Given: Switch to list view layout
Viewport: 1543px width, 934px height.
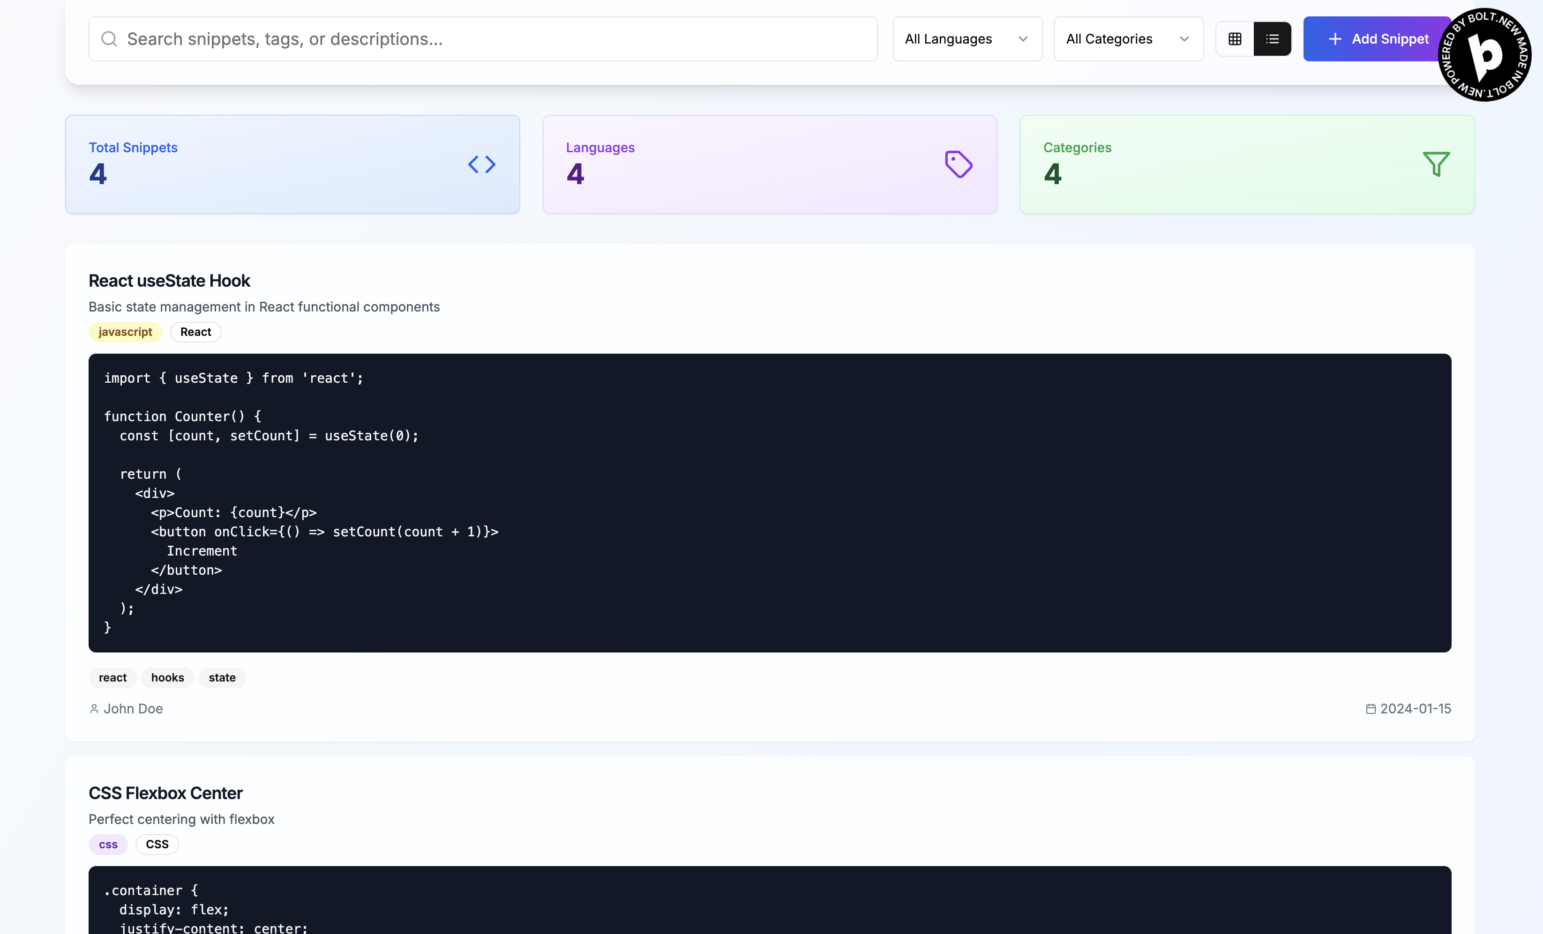Looking at the screenshot, I should pyautogui.click(x=1272, y=39).
